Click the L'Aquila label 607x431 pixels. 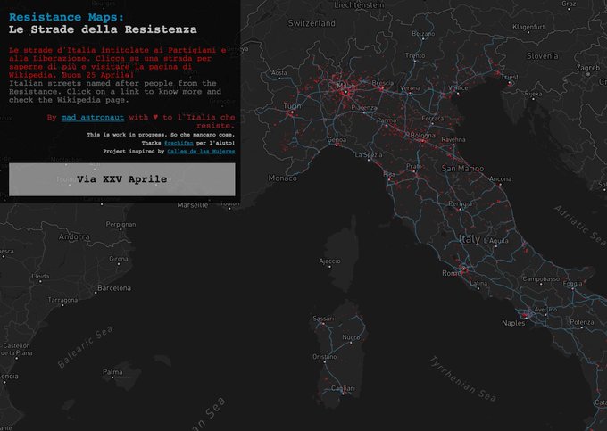(496, 241)
